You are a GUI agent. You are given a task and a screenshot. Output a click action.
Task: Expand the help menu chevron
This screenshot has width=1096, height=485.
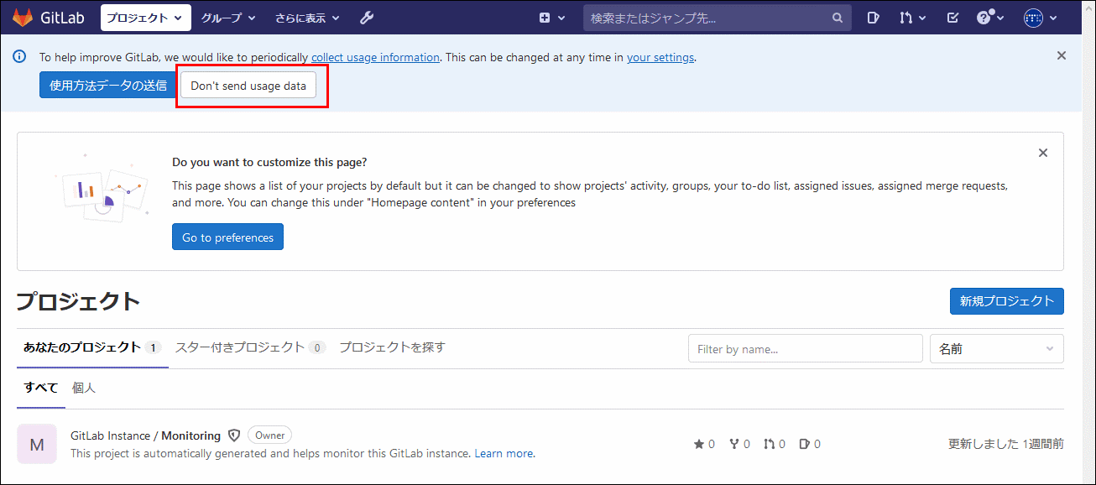click(x=1001, y=18)
